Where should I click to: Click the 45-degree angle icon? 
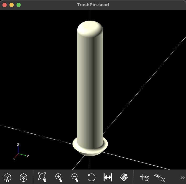pyautogui.click(x=124, y=177)
